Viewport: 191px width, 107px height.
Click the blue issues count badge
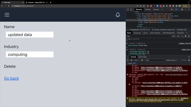coord(177,10)
